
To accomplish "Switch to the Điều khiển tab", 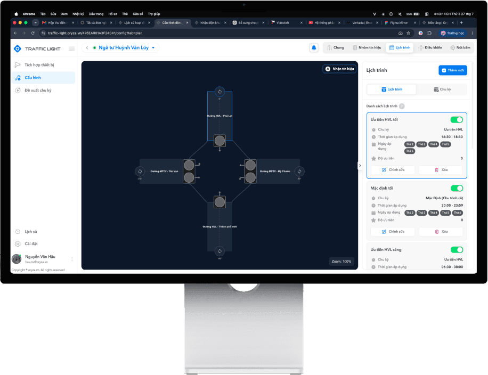I will 430,47.
